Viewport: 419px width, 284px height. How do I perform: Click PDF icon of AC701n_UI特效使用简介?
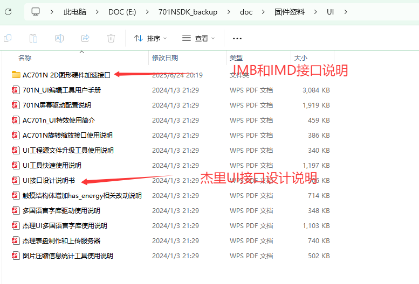(16, 120)
